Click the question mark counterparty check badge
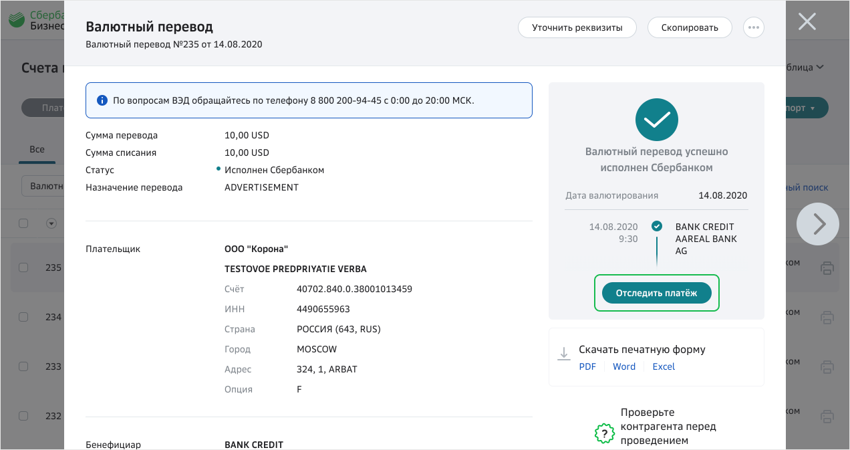This screenshot has height=450, width=850. click(x=604, y=433)
